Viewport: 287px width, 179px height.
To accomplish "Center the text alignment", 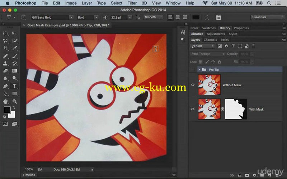I will (x=178, y=17).
